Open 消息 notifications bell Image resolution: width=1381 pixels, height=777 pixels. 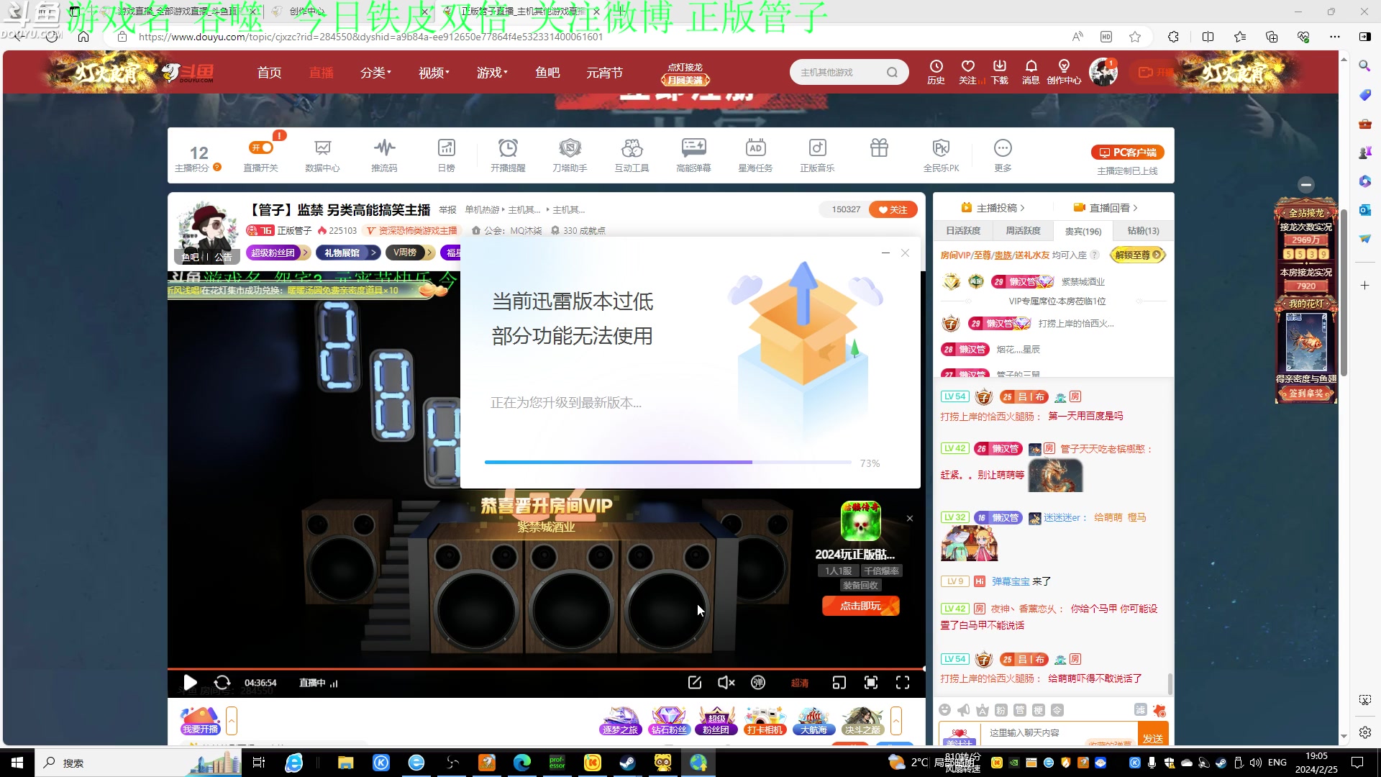(1031, 72)
